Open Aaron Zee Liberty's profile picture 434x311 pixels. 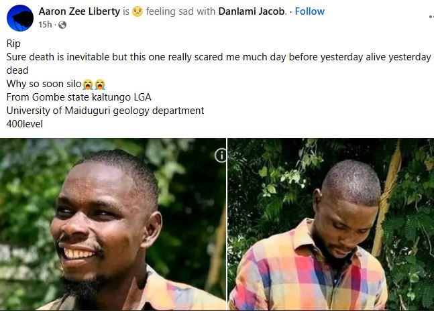[x=20, y=18]
